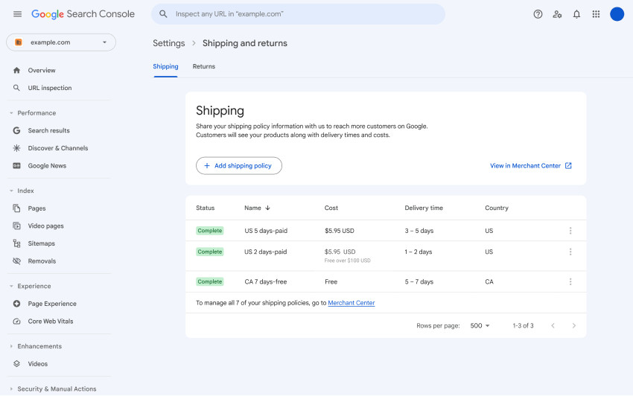Open the manage users icon
The width and height of the screenshot is (633, 396).
(x=557, y=14)
